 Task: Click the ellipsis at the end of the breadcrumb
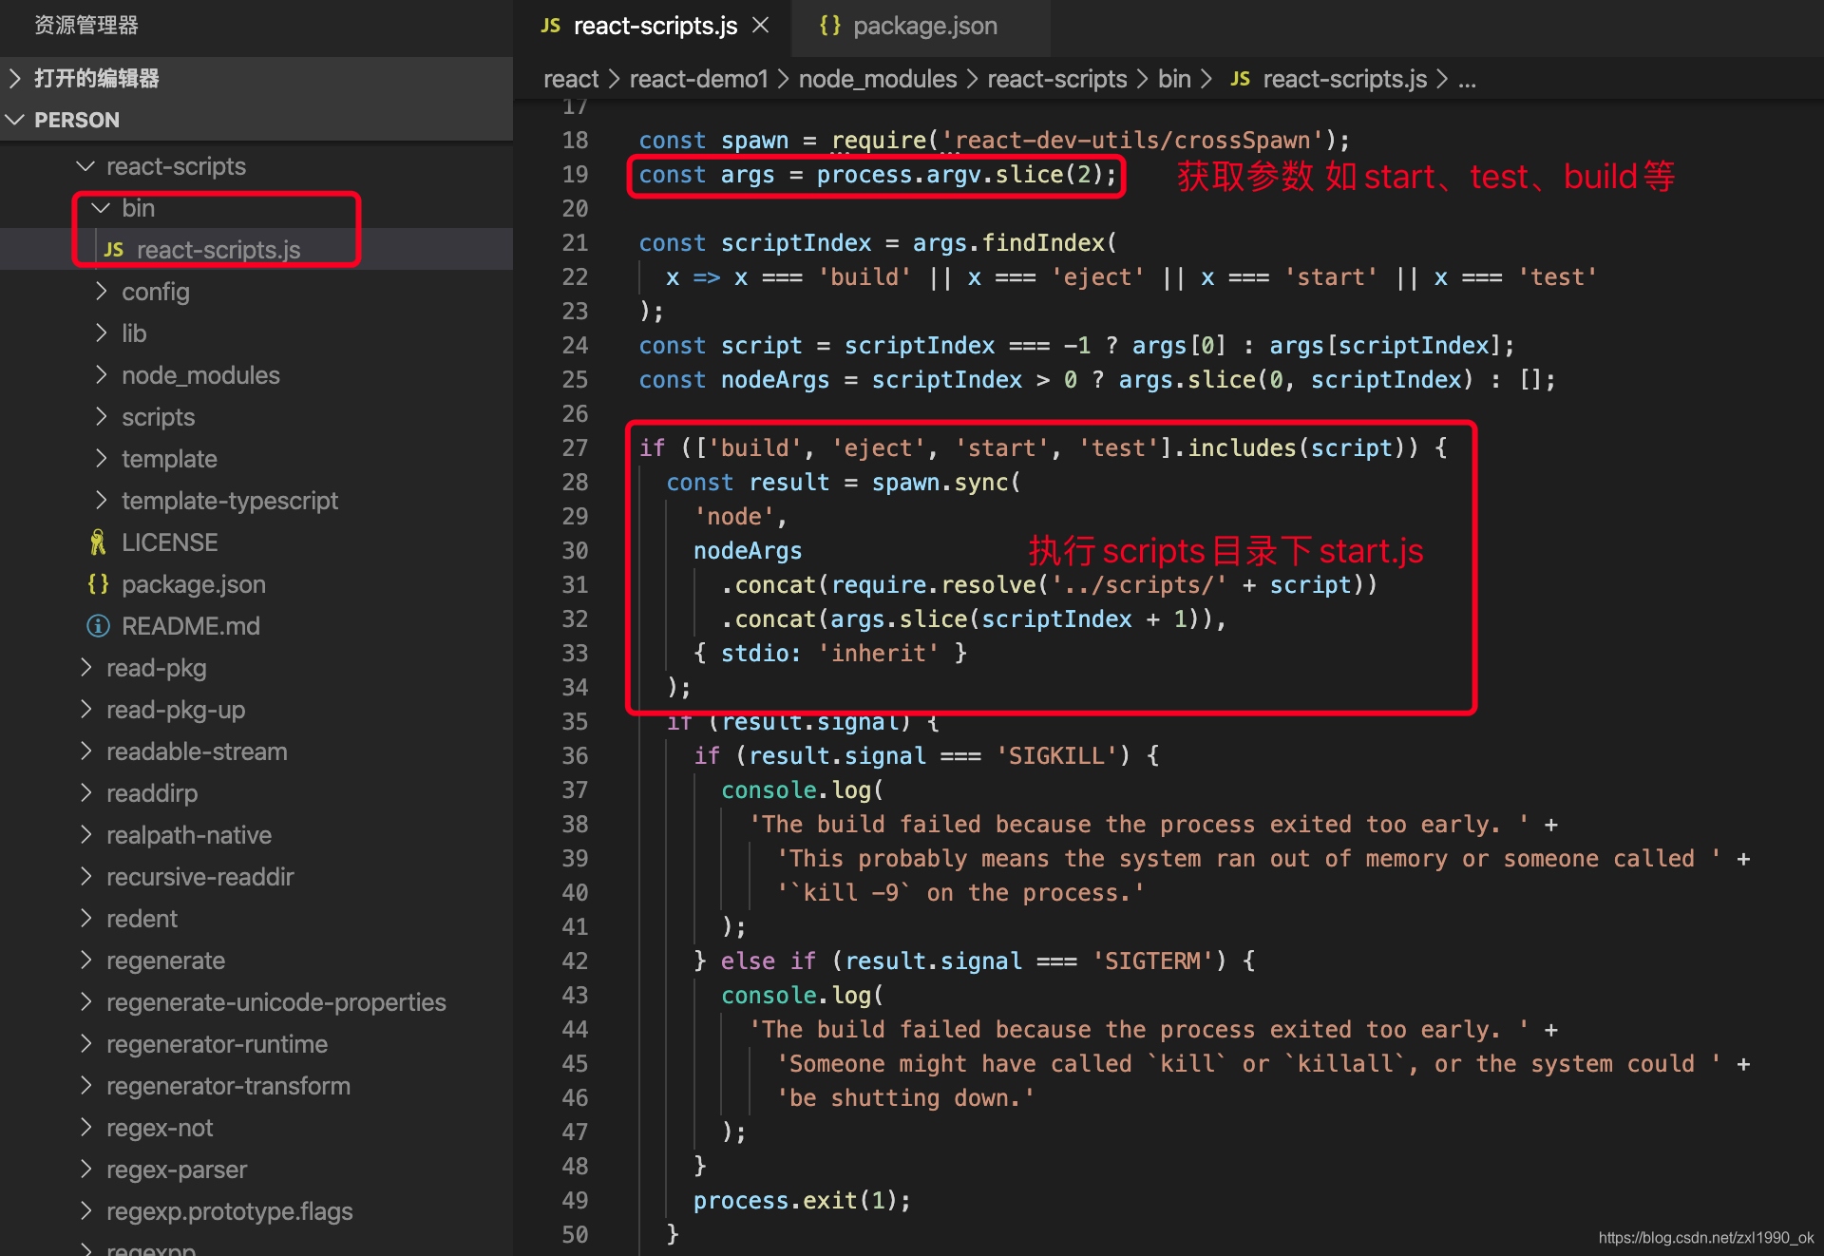1468,80
